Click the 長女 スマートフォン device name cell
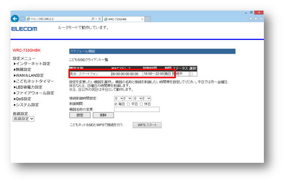Image resolution: width=284 pixels, height=183 pixels. pyautogui.click(x=90, y=74)
